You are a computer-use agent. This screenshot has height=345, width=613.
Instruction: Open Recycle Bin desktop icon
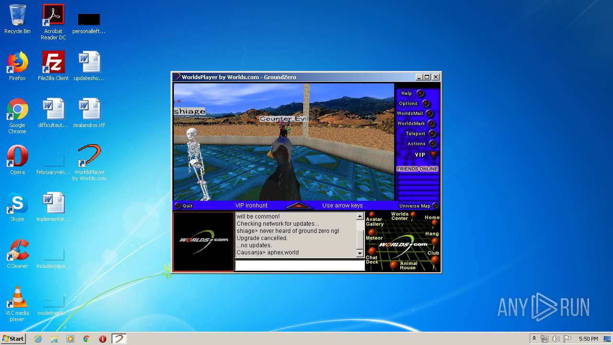click(x=17, y=19)
